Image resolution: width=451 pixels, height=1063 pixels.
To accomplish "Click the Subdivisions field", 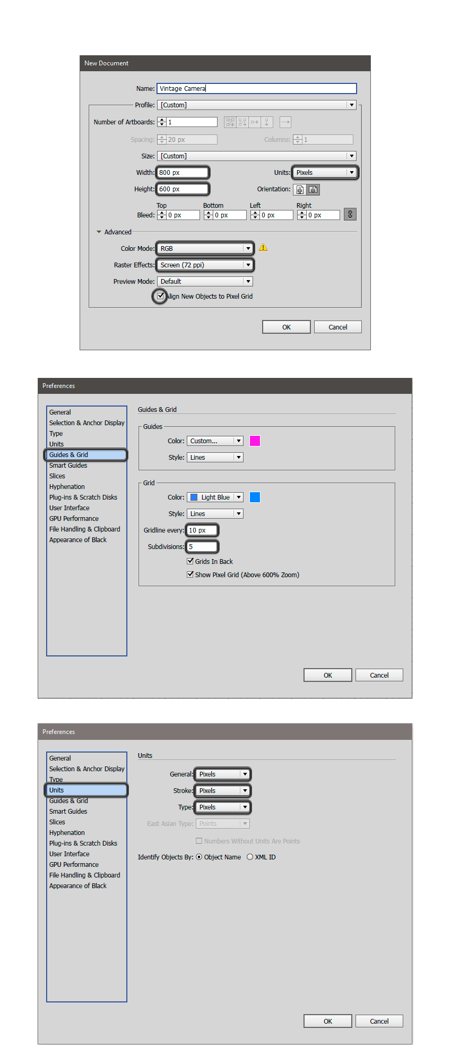I will 202,546.
